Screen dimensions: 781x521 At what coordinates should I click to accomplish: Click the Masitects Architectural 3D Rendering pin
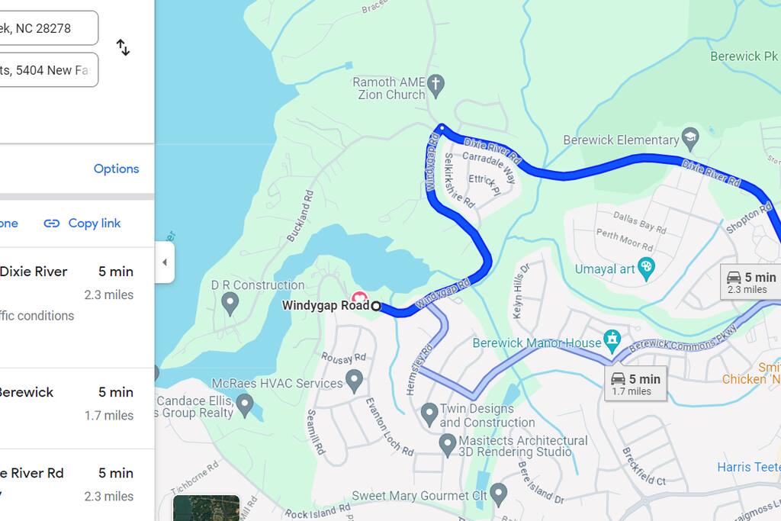tap(447, 445)
